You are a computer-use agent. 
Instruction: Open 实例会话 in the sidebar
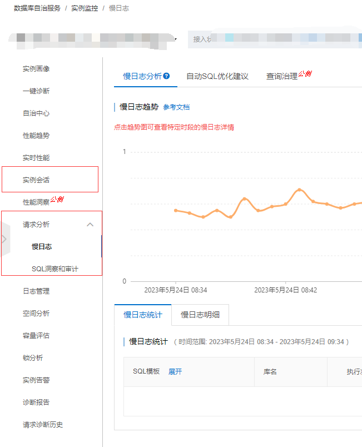(x=36, y=180)
